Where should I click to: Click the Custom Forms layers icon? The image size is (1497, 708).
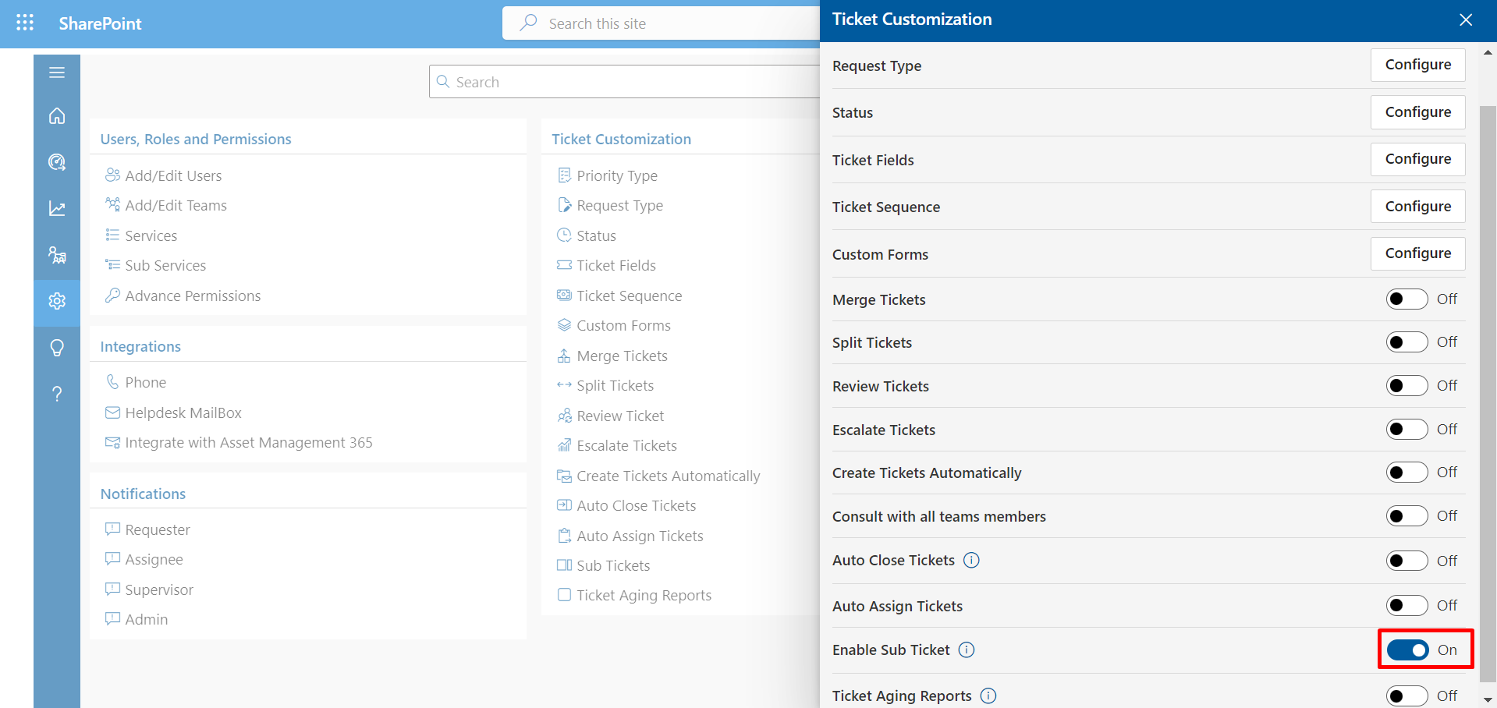(565, 324)
